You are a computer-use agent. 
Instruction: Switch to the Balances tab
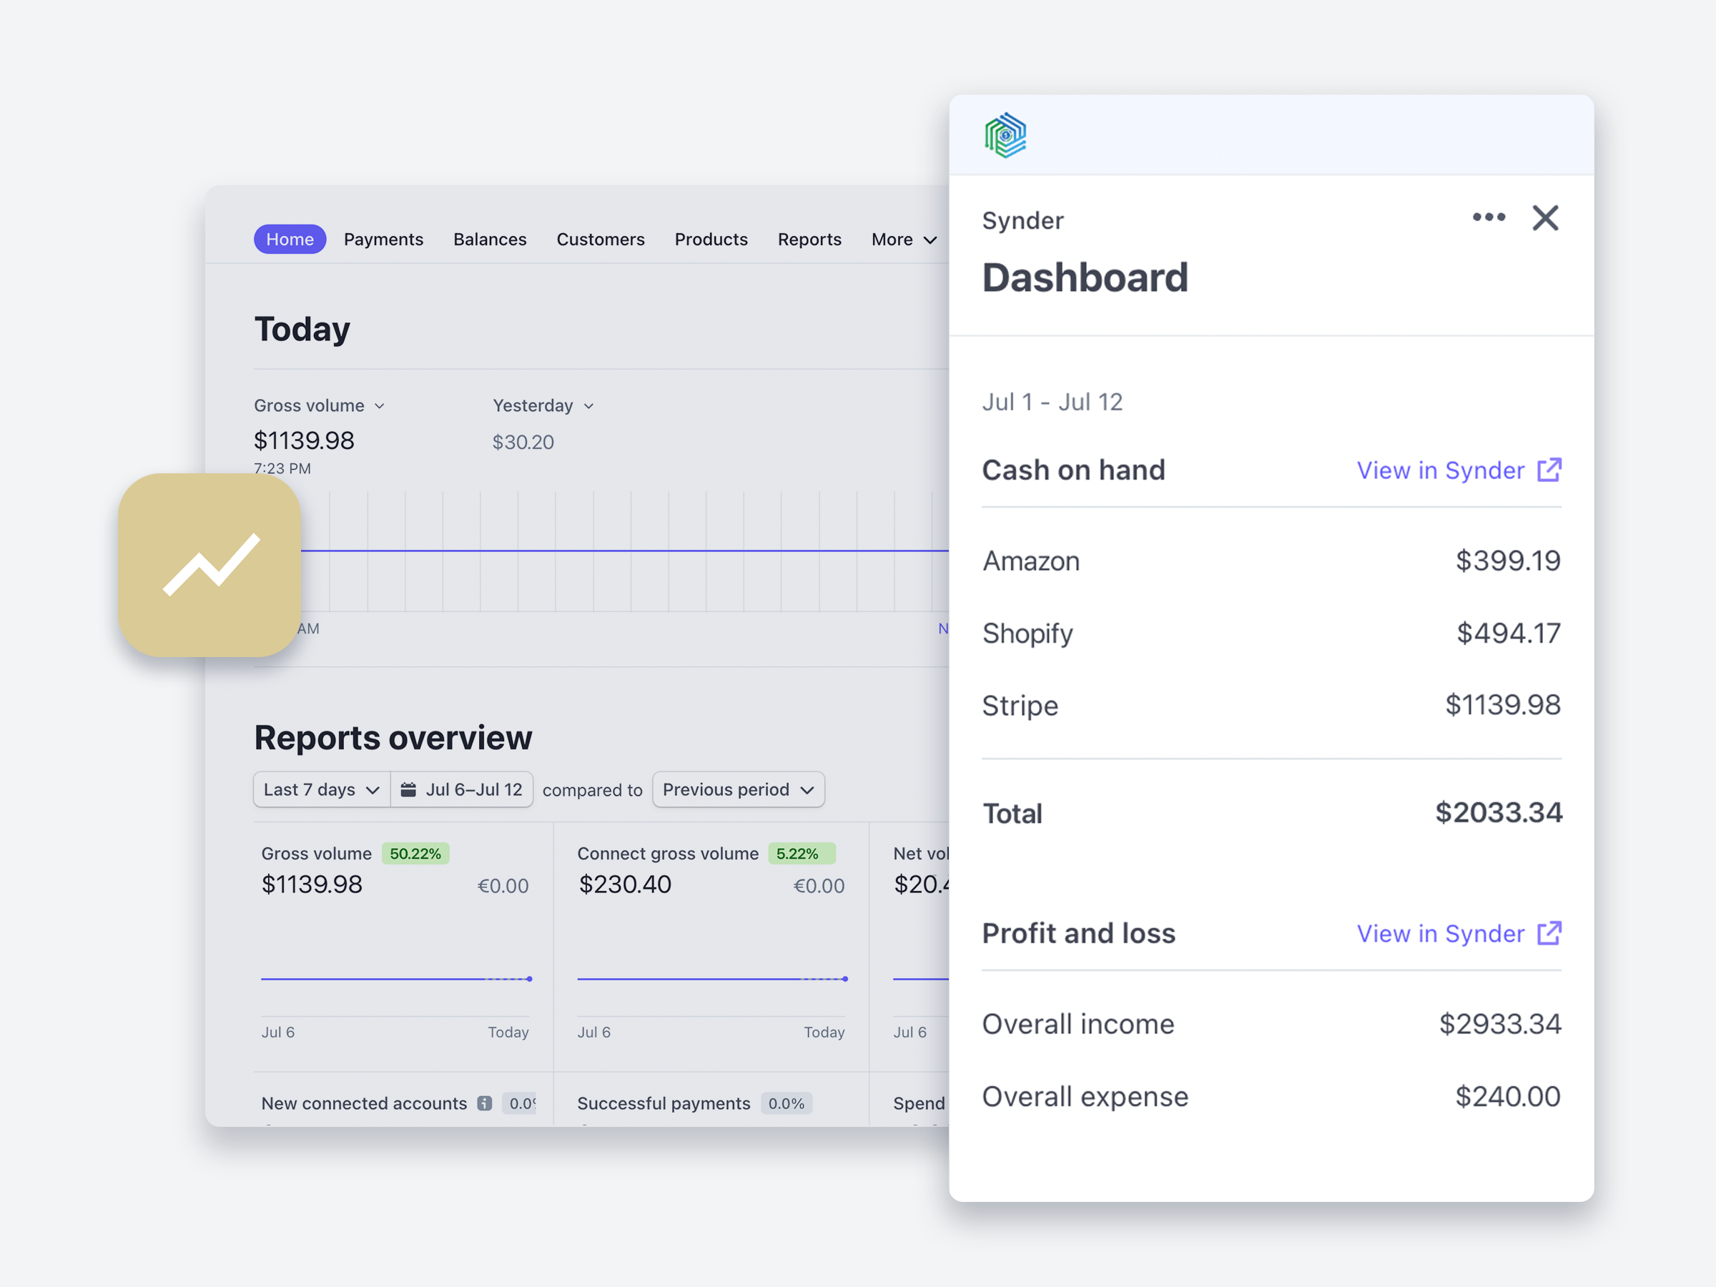pyautogui.click(x=490, y=240)
